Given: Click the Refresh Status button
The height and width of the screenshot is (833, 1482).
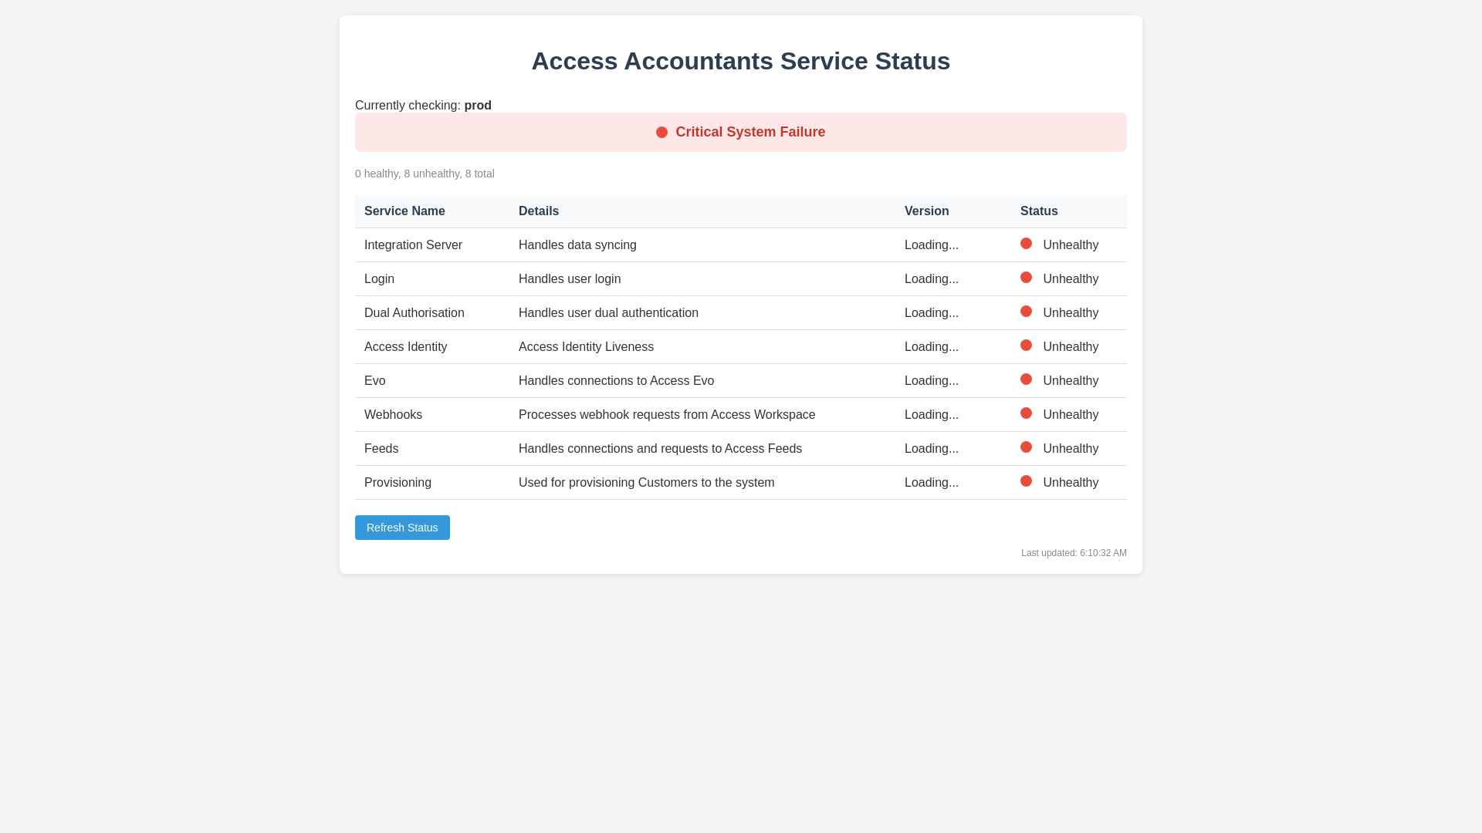Looking at the screenshot, I should 402,528.
